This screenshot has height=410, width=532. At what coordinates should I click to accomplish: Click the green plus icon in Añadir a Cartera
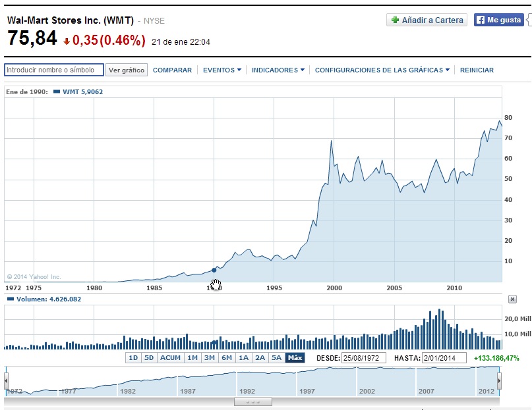[395, 20]
